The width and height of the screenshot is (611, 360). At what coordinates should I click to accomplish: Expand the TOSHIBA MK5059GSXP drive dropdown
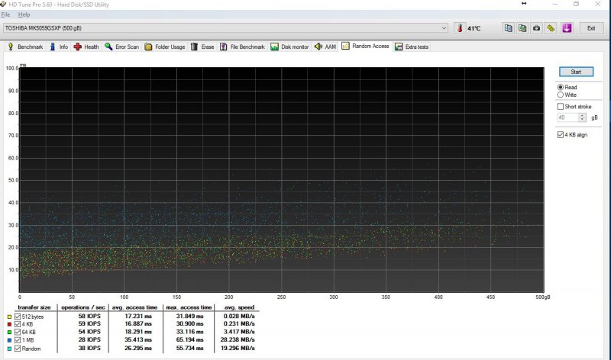pyautogui.click(x=445, y=28)
